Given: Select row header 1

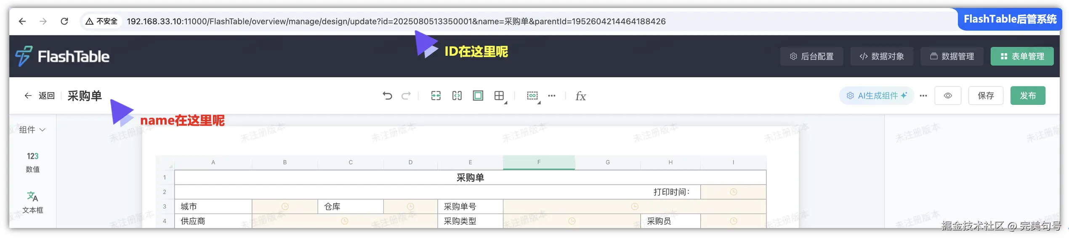Looking at the screenshot, I should tap(165, 177).
